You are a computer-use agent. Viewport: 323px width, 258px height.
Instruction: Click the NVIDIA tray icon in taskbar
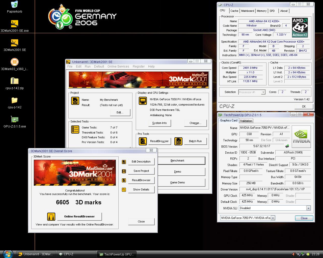click(308, 254)
